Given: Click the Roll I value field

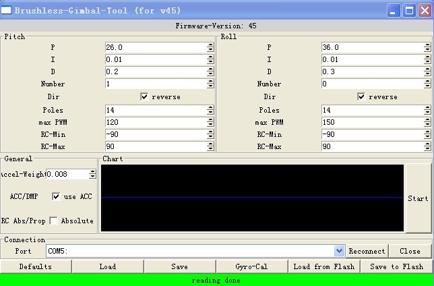Looking at the screenshot, I should [372, 59].
